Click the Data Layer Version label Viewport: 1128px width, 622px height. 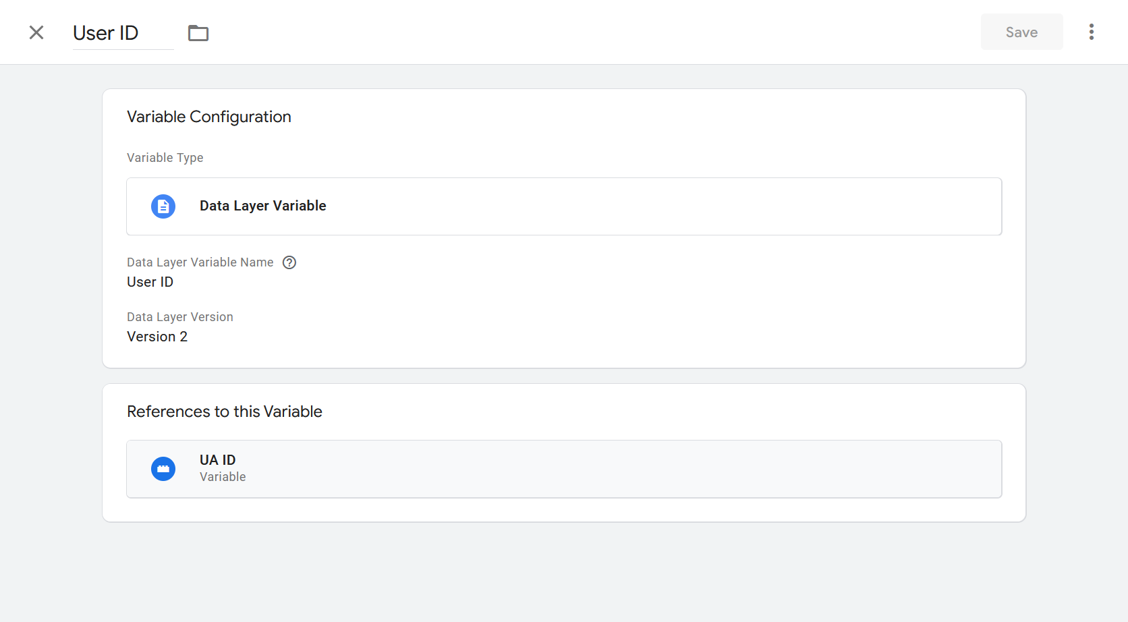180,317
